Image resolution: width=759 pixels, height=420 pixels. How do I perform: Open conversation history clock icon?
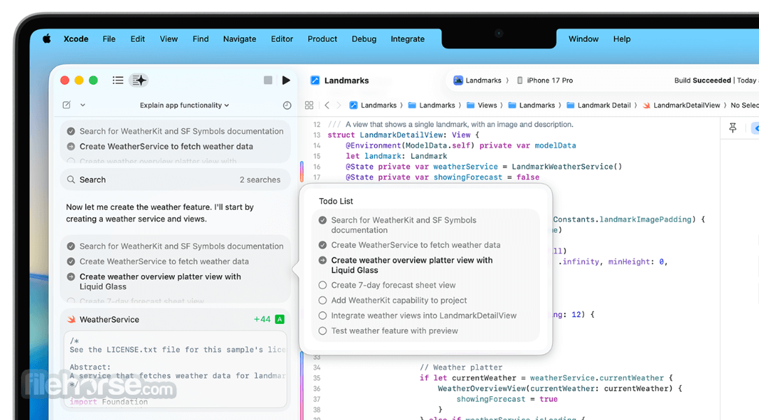coord(287,105)
